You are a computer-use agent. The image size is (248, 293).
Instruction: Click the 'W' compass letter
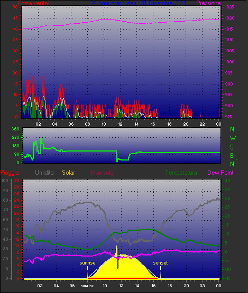(x=233, y=138)
